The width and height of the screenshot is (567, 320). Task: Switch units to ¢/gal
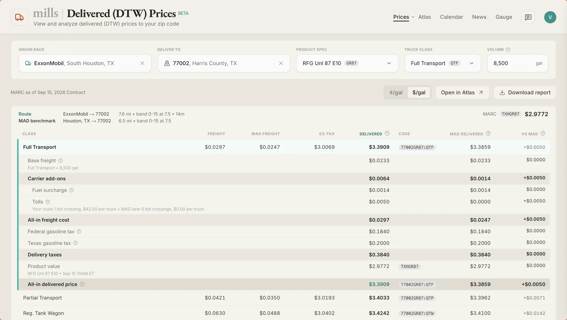(396, 92)
